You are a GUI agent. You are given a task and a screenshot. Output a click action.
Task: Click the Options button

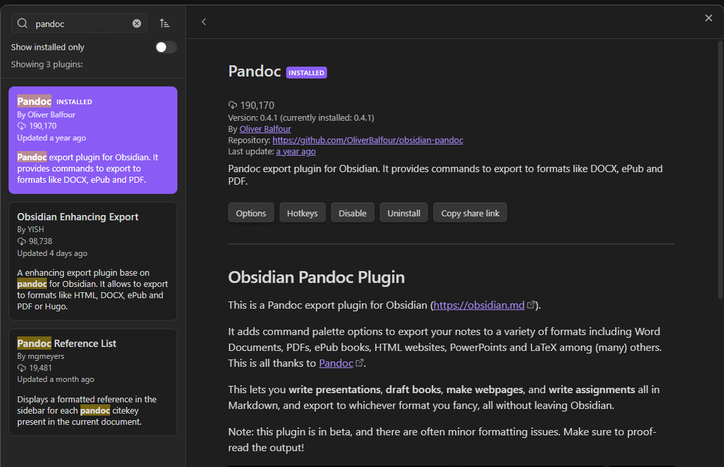pyautogui.click(x=251, y=213)
